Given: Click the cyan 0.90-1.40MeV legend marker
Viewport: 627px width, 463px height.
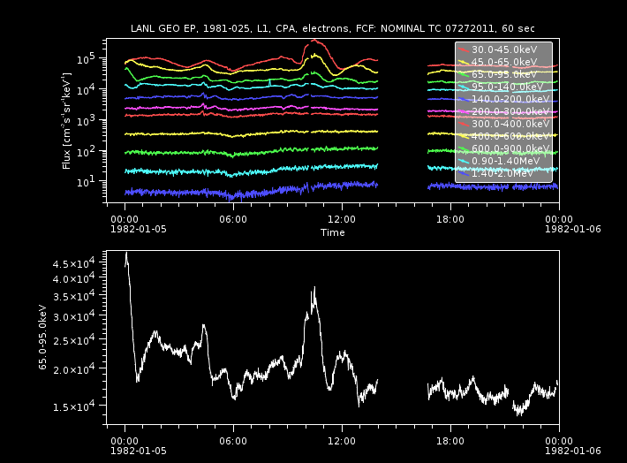Looking at the screenshot, I should click(465, 162).
